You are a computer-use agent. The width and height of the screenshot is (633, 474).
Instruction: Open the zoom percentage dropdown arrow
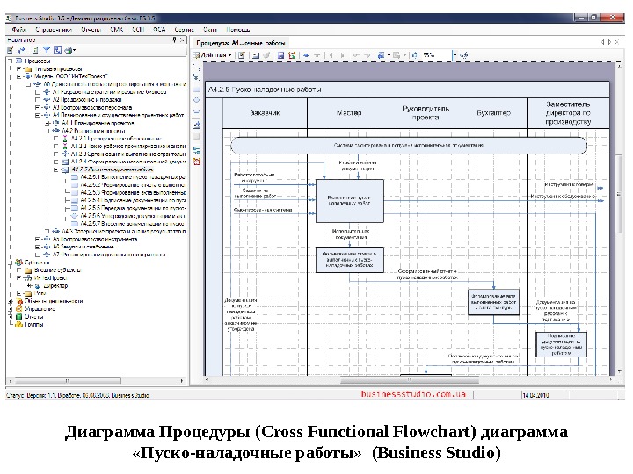pyautogui.click(x=455, y=55)
